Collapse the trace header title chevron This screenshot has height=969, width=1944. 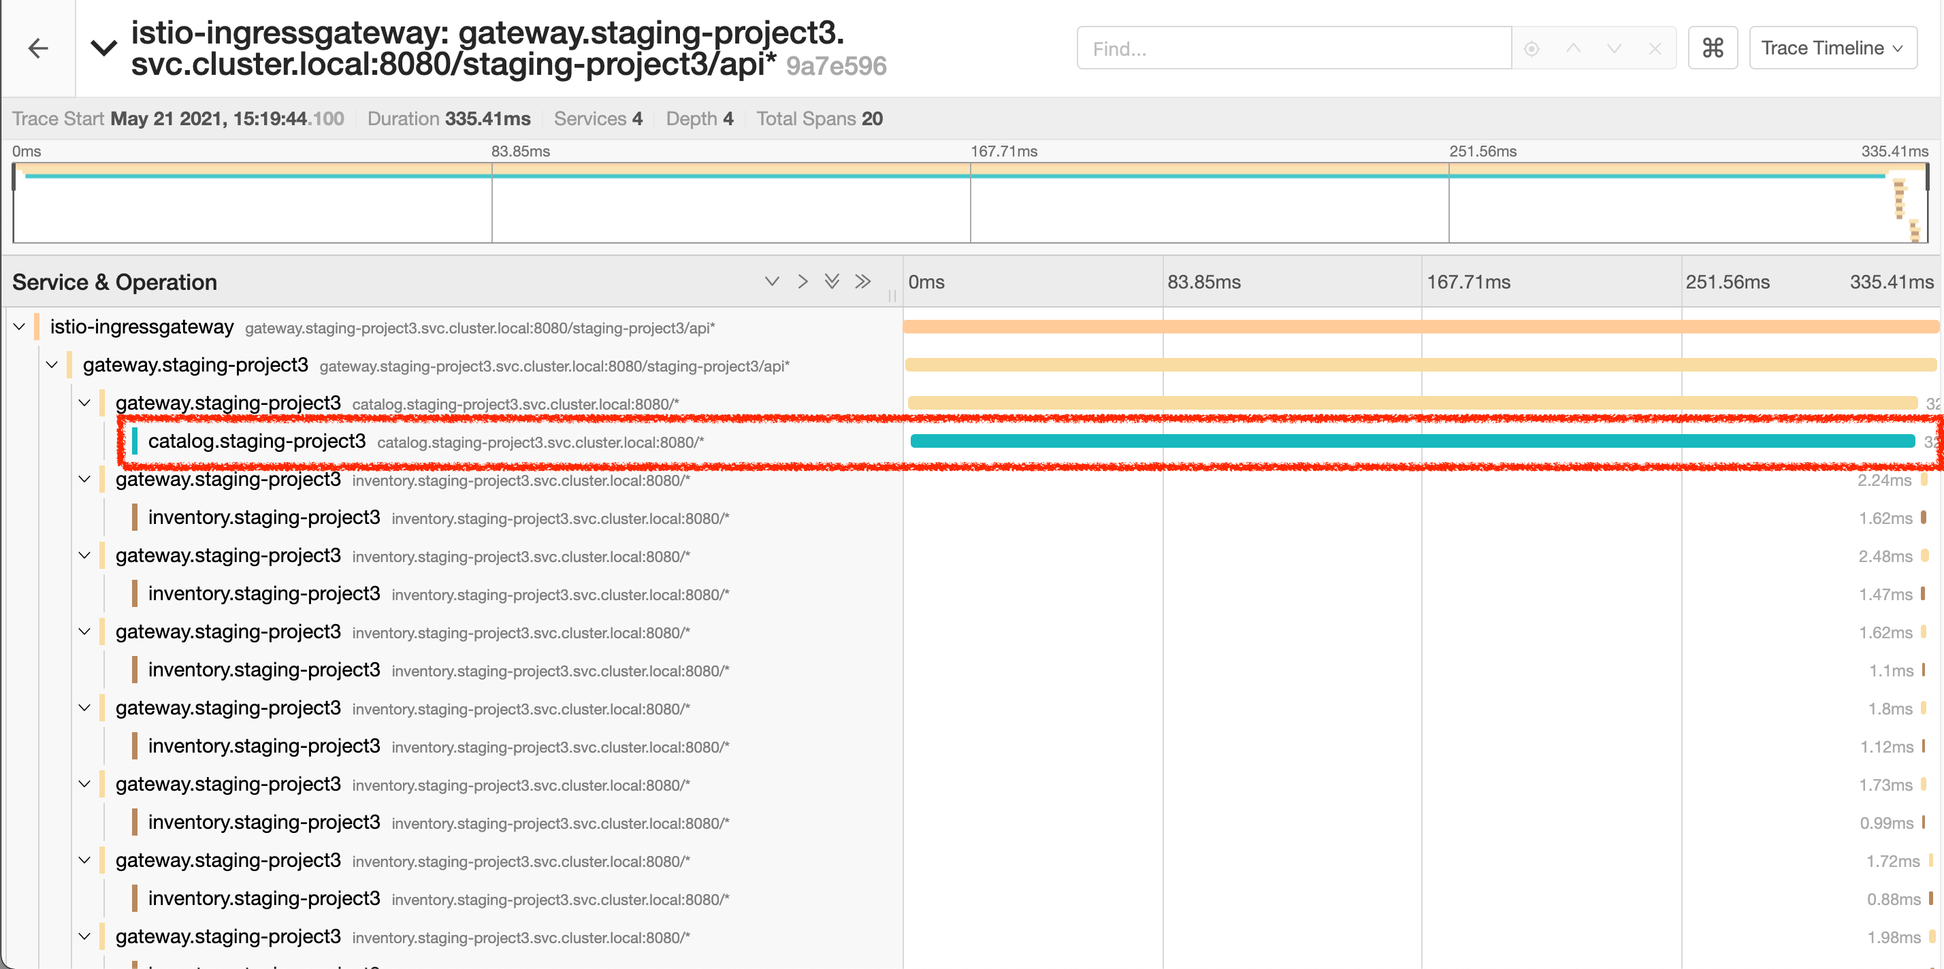coord(104,48)
